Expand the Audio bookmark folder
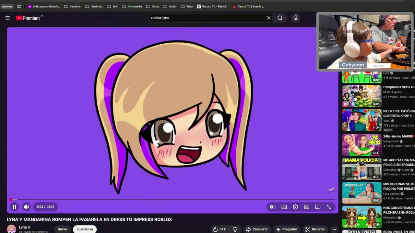Image resolution: width=415 pixels, height=233 pixels. coord(170,6)
